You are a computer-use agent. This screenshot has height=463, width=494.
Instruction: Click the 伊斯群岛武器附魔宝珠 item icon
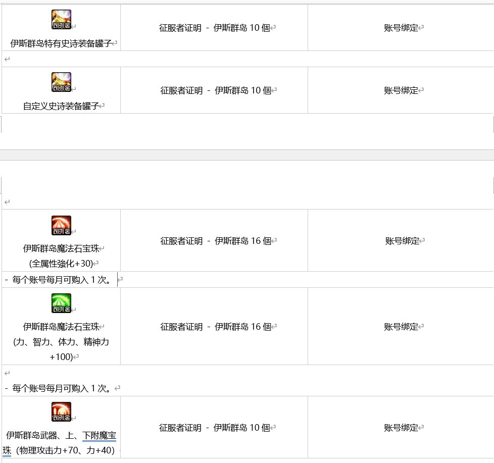click(x=61, y=410)
